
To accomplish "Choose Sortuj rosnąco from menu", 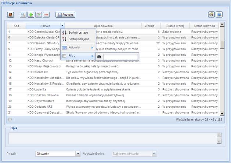I will (78, 33).
